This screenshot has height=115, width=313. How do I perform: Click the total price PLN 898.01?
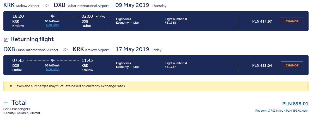pos(295,104)
